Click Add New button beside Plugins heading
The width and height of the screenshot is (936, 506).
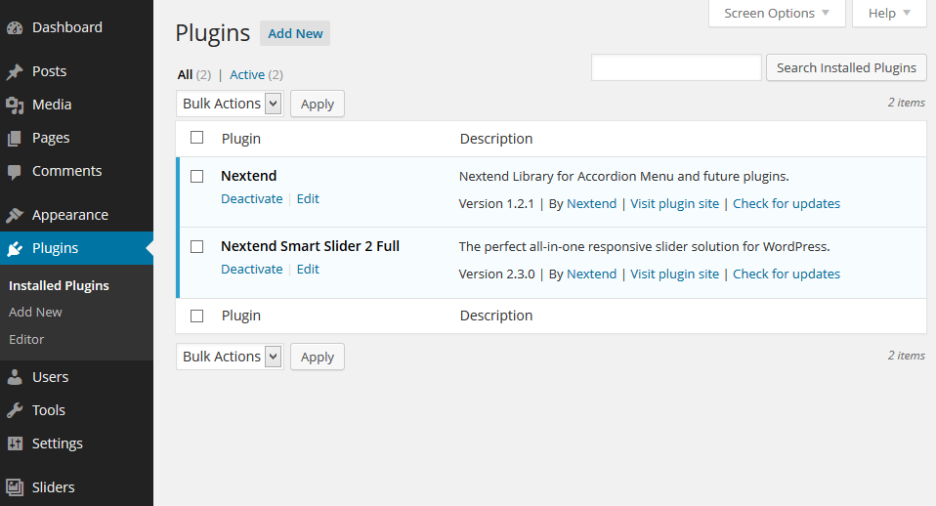(x=295, y=33)
